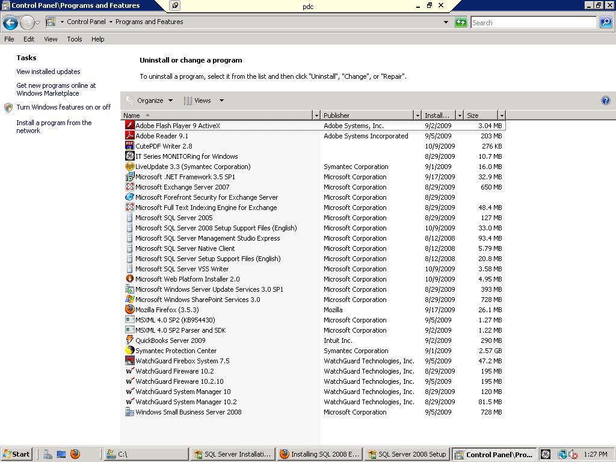Click the Start button
Viewport: 616px width, 462px height.
(16, 454)
